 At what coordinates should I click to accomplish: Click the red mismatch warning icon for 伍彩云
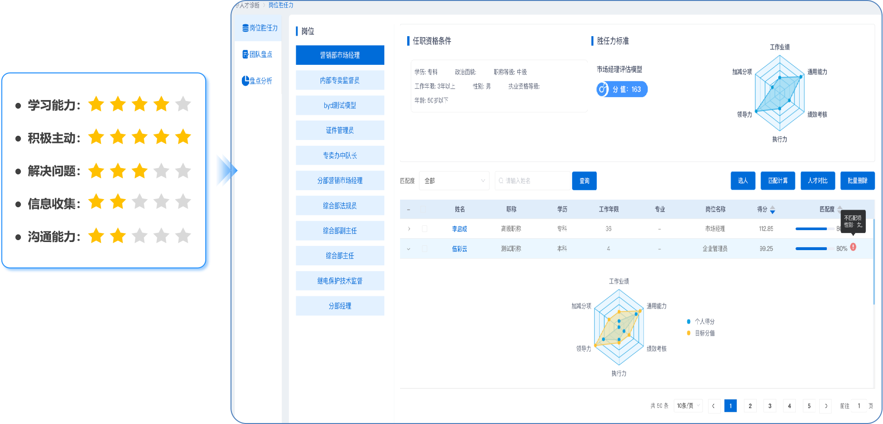tap(853, 247)
